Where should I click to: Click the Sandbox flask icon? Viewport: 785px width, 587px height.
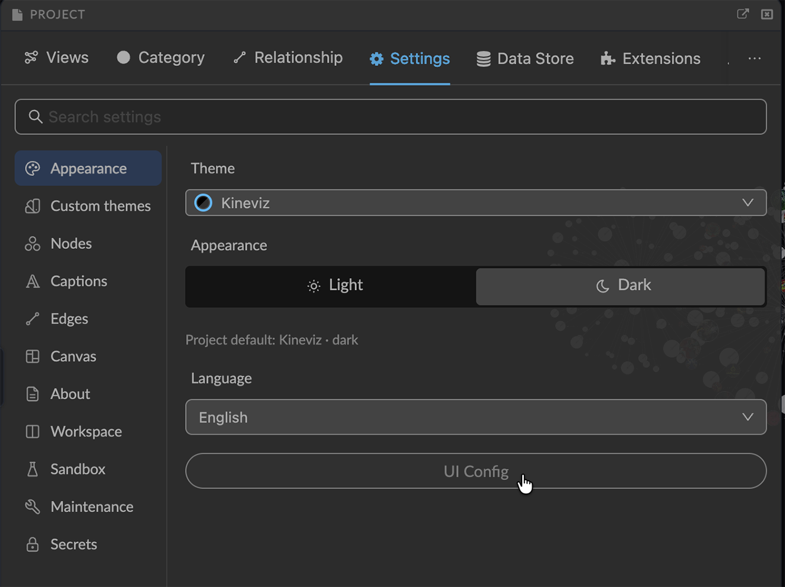(x=33, y=469)
